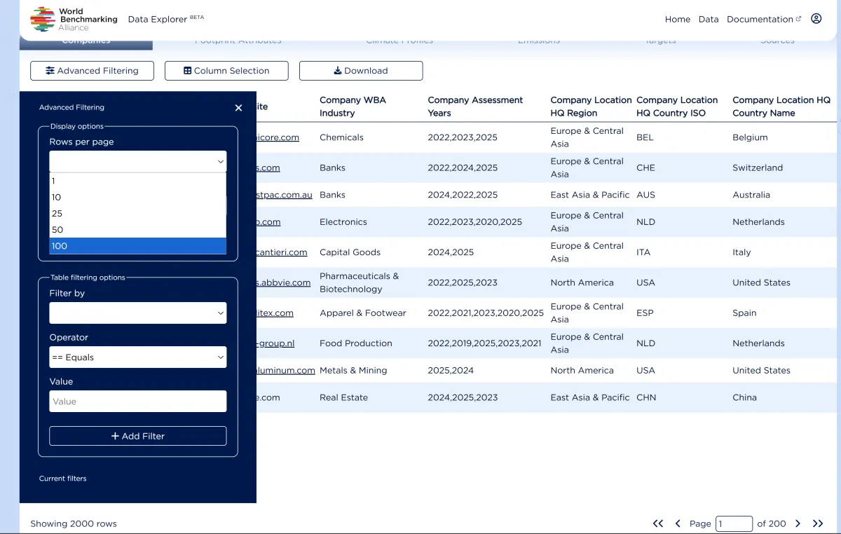Screen dimensions: 841x534
Task: Open Data in top navigation
Action: click(x=709, y=19)
